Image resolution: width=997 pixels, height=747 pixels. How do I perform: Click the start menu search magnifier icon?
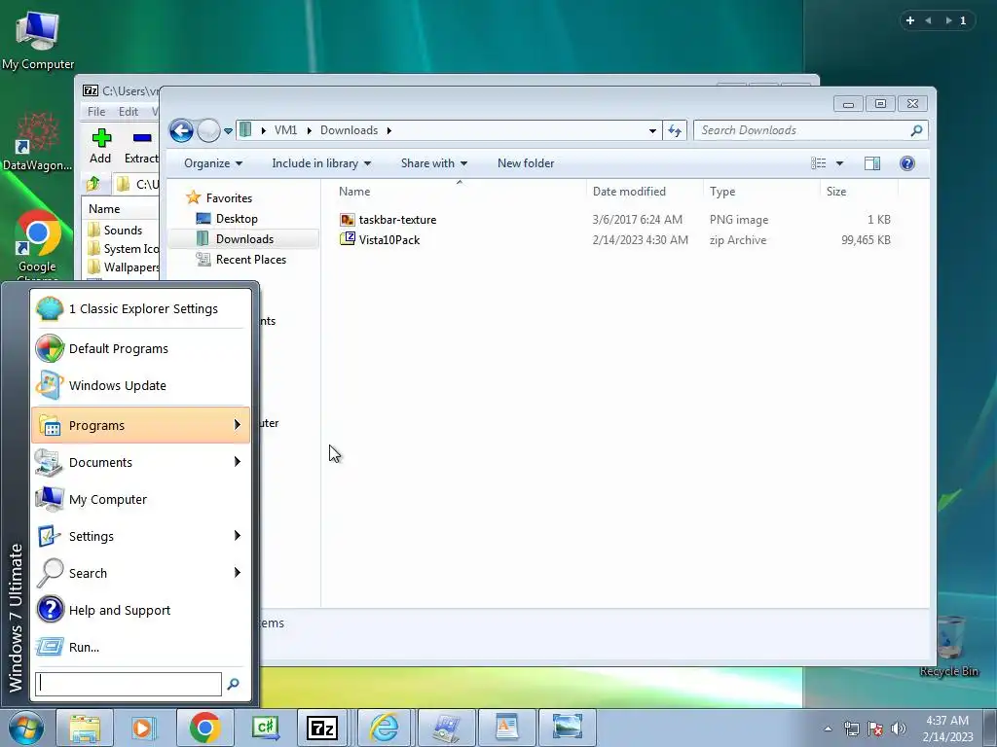point(234,684)
